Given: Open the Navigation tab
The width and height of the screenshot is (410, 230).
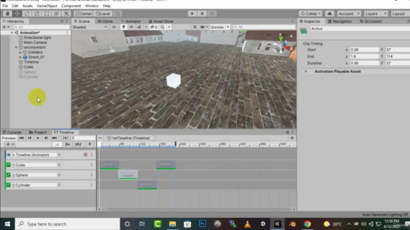Looking at the screenshot, I should tap(340, 21).
